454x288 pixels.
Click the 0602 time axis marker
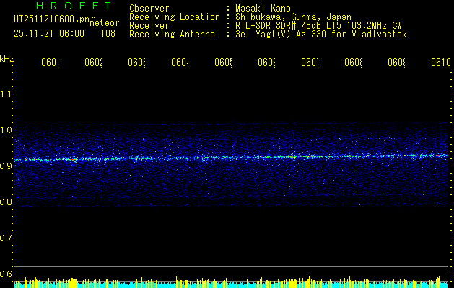pos(93,62)
